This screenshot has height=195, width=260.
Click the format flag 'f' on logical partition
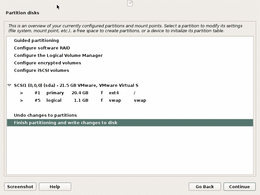(102, 100)
